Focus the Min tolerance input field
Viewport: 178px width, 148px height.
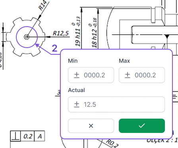[x=91, y=75]
